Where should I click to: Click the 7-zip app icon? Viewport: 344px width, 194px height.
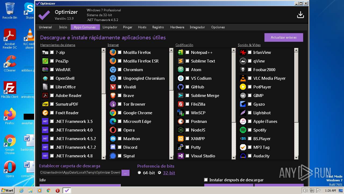(45, 53)
